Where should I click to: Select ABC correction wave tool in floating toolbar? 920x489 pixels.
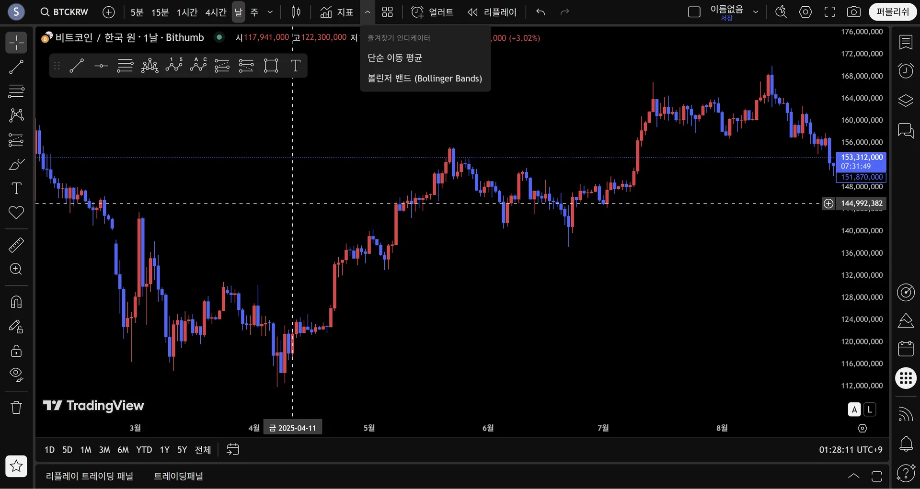[x=198, y=66]
